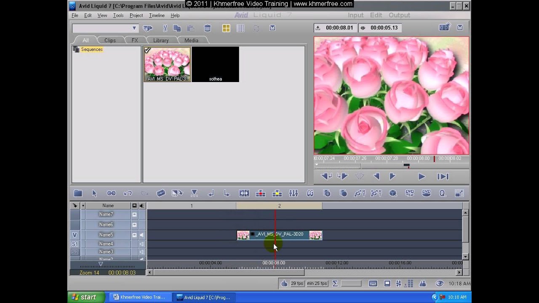Click the chain link clips tool icon

(111, 193)
